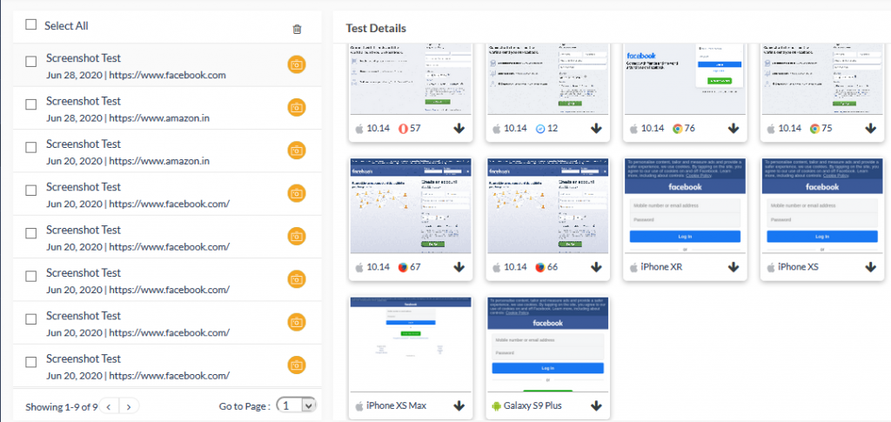Open the Go to Page dropdown
Image resolution: width=891 pixels, height=422 pixels.
click(x=296, y=405)
